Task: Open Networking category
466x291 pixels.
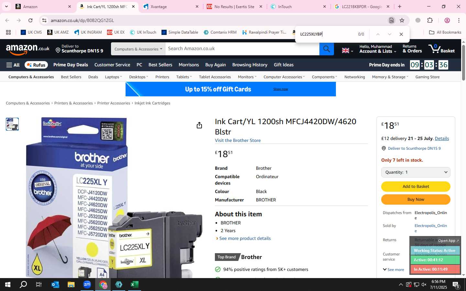Action: pos(355,77)
